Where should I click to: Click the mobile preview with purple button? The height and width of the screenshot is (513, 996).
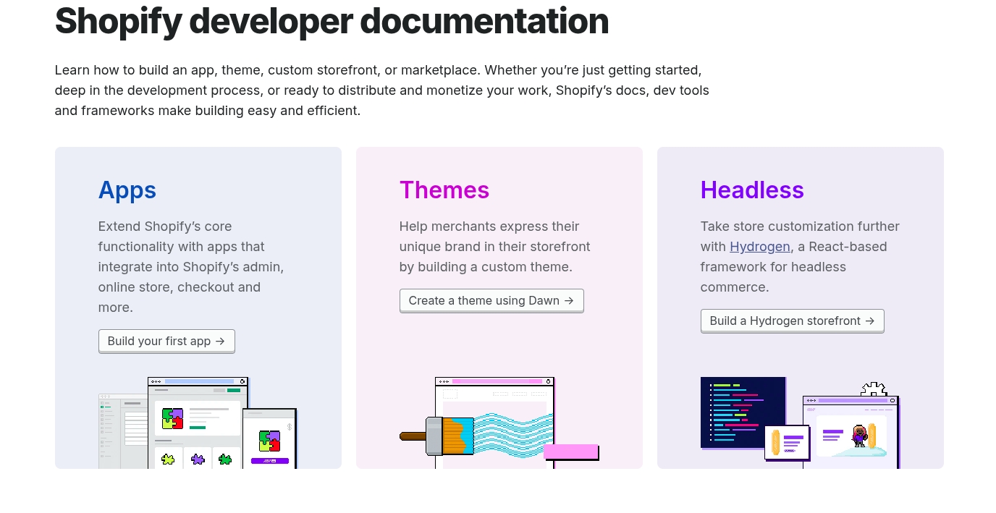pos(269,438)
